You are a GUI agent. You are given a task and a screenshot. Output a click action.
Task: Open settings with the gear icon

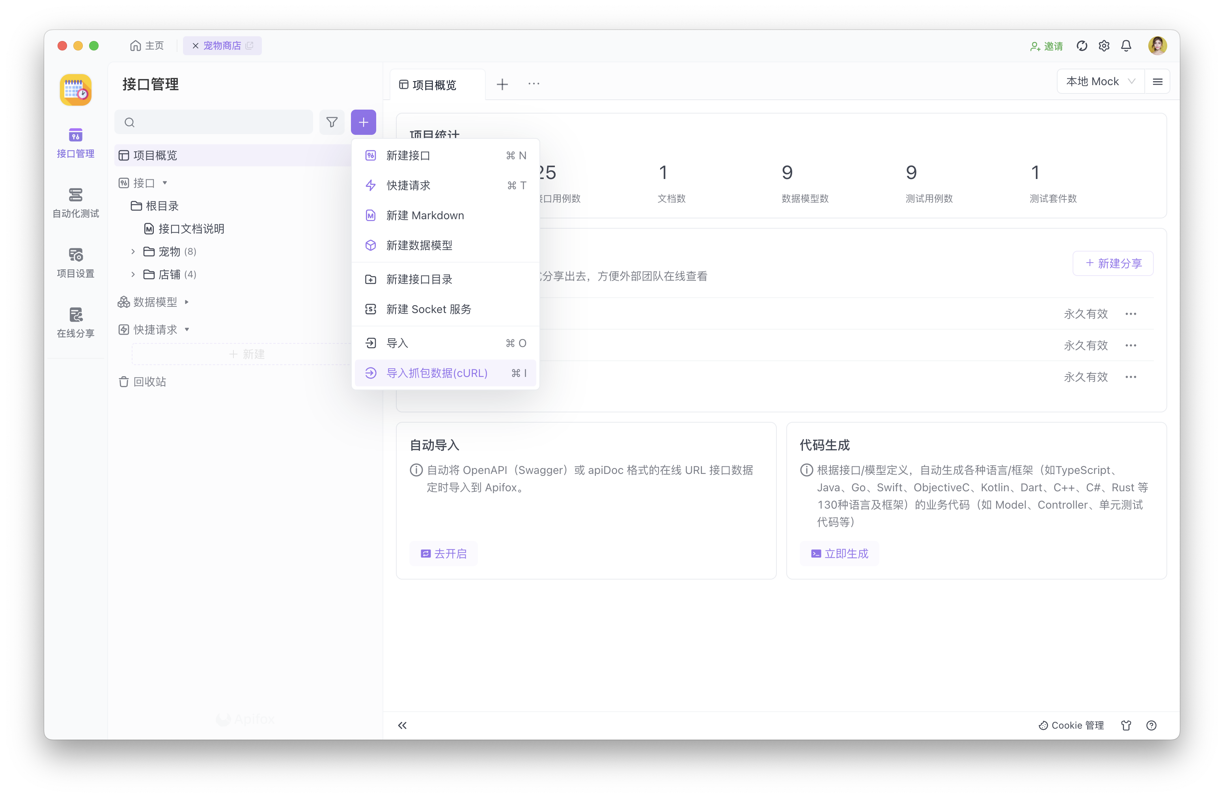tap(1104, 45)
